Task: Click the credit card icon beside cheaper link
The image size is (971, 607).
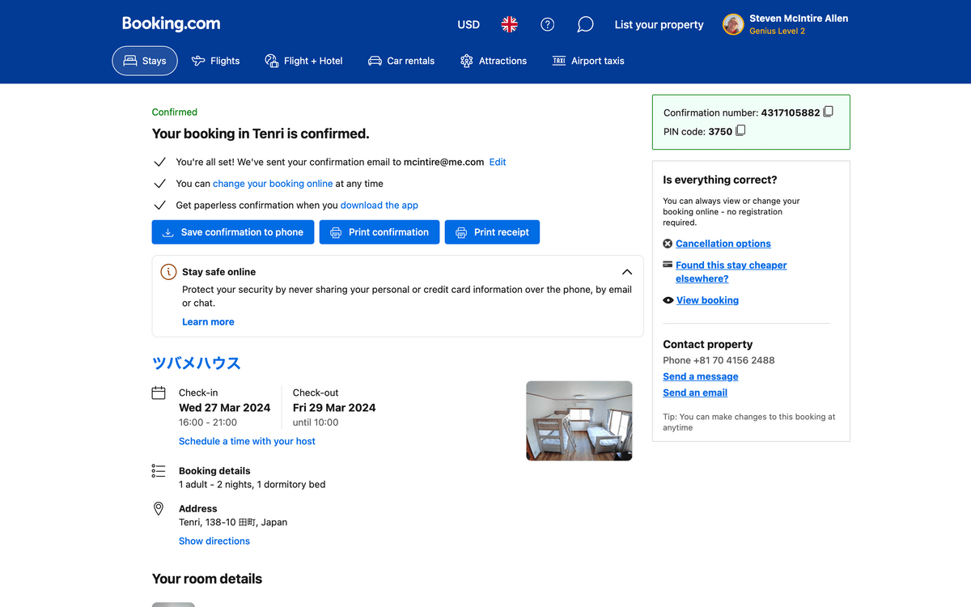Action: coord(668,265)
